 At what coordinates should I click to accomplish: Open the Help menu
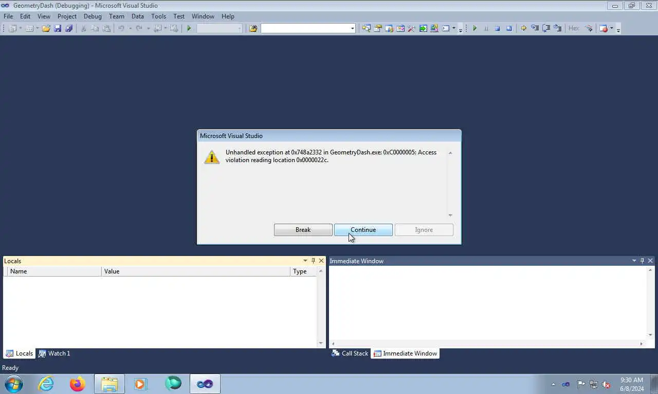tap(228, 16)
